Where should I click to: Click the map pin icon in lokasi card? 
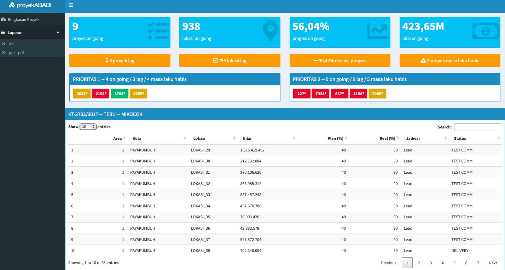click(271, 31)
